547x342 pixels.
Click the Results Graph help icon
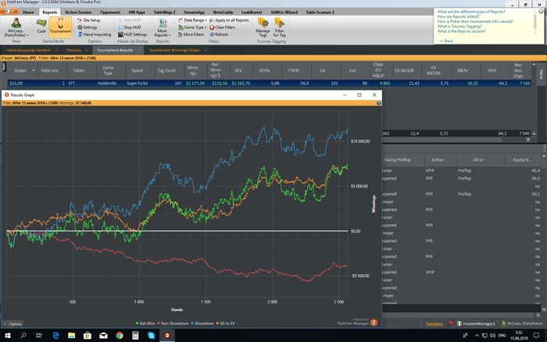(378, 103)
